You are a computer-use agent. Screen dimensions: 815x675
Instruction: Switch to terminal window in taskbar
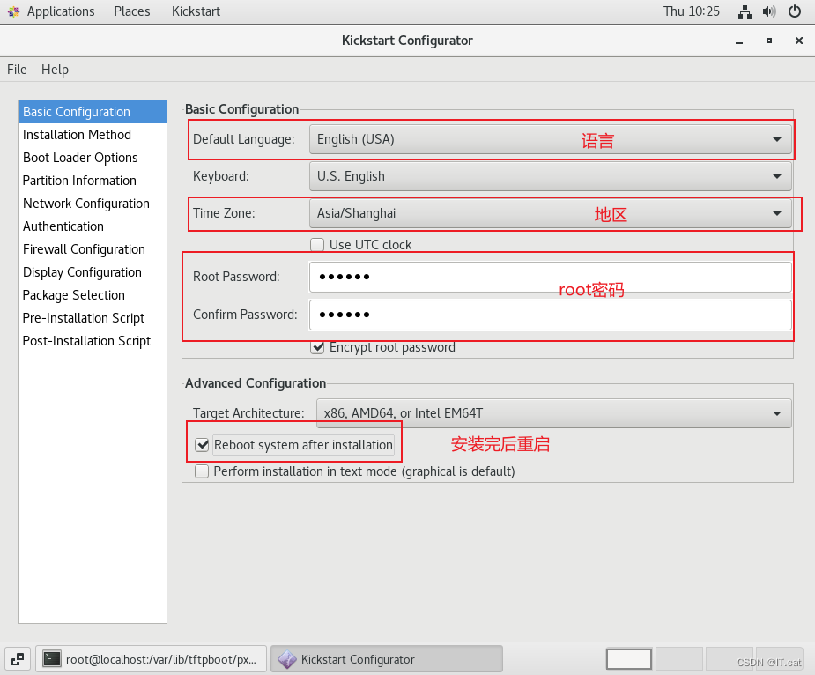(152, 659)
